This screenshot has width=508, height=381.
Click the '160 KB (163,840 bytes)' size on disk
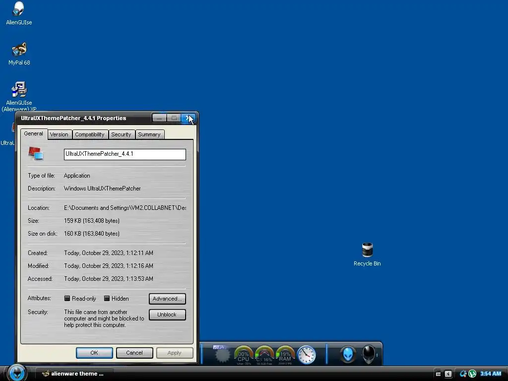point(92,234)
